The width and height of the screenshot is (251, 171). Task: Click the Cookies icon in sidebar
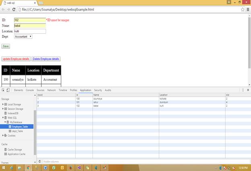coord(6,136)
